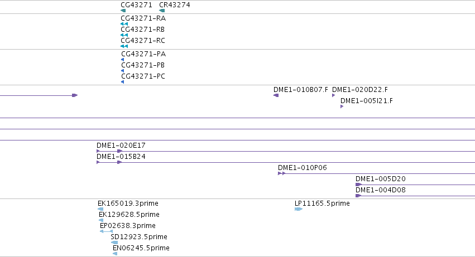
Task: Click the DME1-020D22.F arrow glyph
Action: tap(334, 95)
